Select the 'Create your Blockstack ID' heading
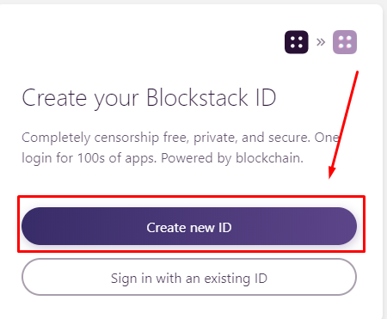The height and width of the screenshot is (319, 387). click(149, 99)
